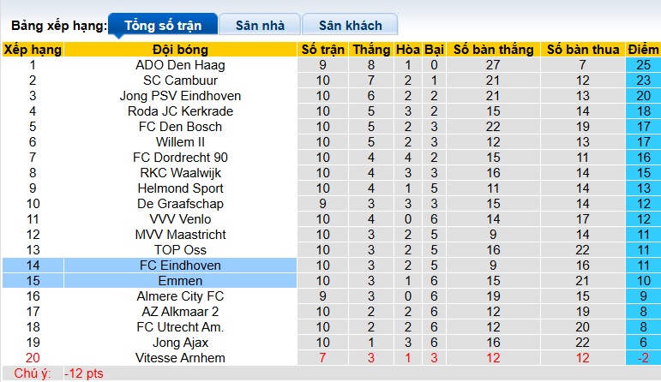Click the Số bàn thua column header

(583, 50)
